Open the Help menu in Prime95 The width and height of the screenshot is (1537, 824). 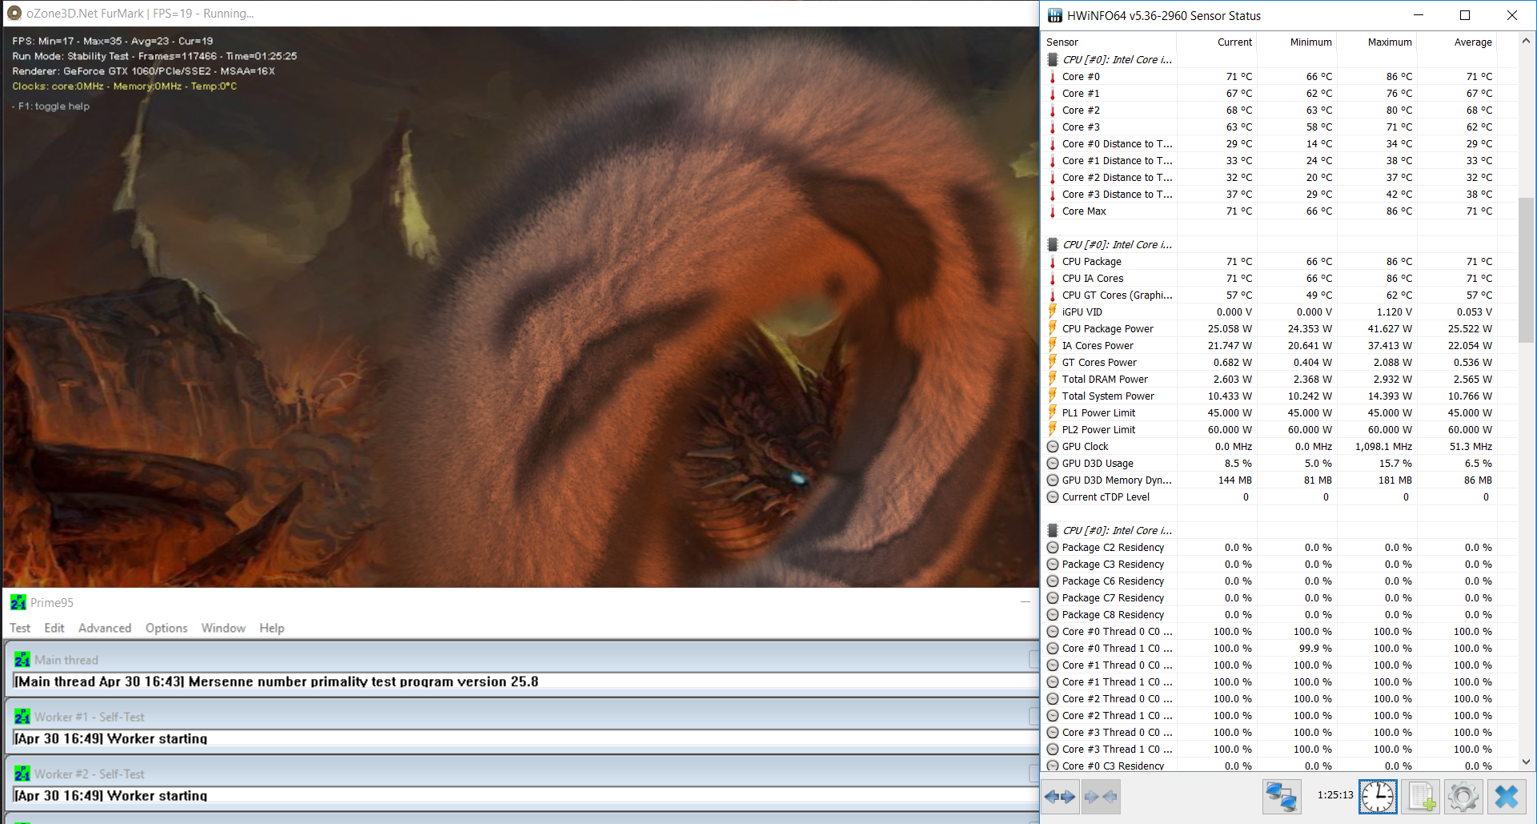(271, 628)
